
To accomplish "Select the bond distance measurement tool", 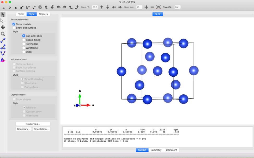I will pyautogui.click(x=3, y=40).
